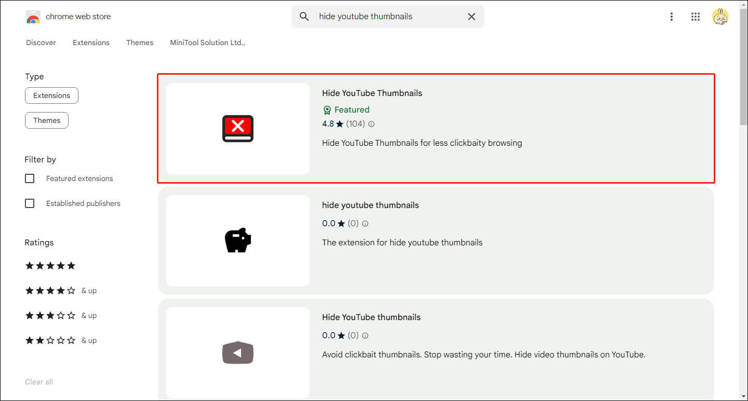Click into the search input field
The height and width of the screenshot is (401, 748).
(387, 17)
